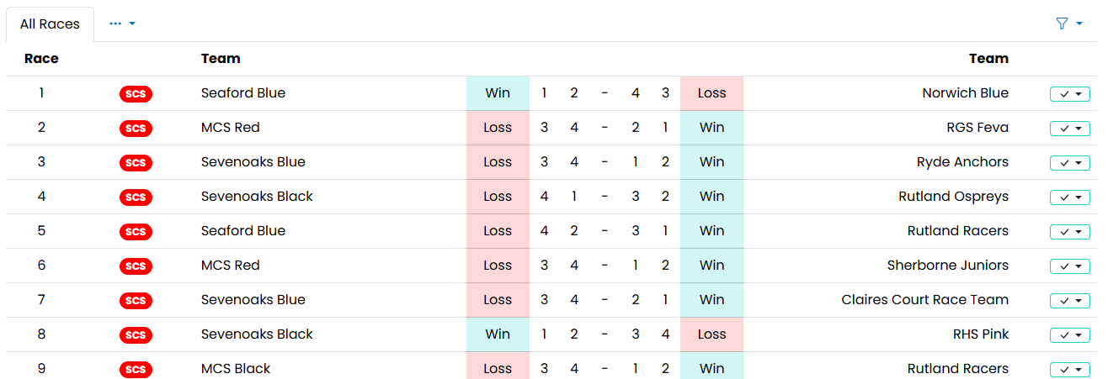This screenshot has height=379, width=1108.
Task: Switch to the All Races tab
Action: (50, 24)
